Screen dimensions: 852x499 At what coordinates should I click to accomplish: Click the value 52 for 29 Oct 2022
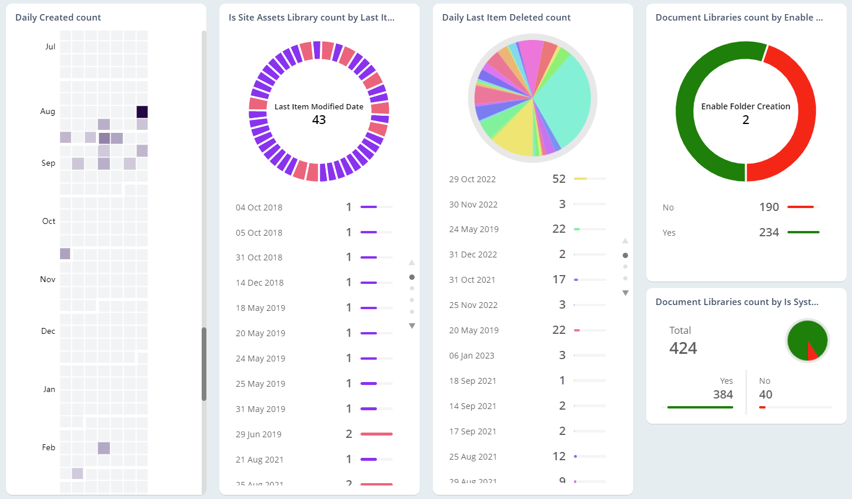pyautogui.click(x=559, y=178)
